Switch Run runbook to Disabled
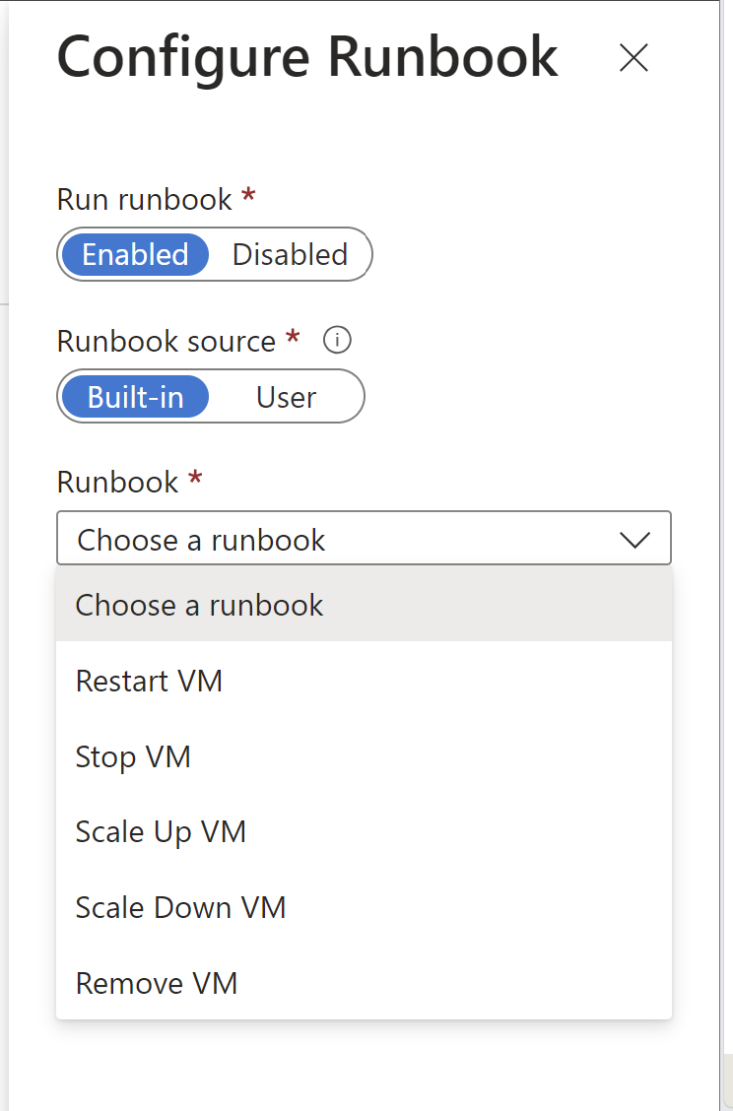Screen dimensions: 733x1111 click(290, 255)
